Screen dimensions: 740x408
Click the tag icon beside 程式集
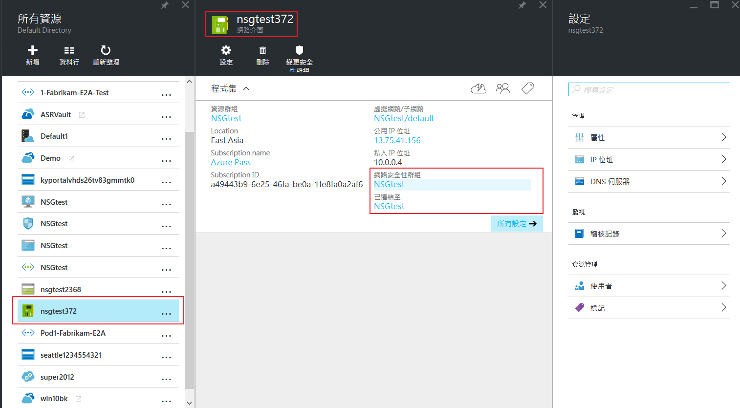point(528,88)
